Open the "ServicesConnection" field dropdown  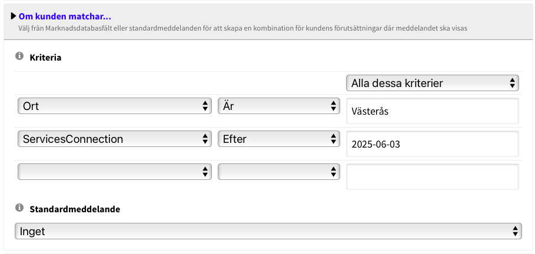coord(114,139)
